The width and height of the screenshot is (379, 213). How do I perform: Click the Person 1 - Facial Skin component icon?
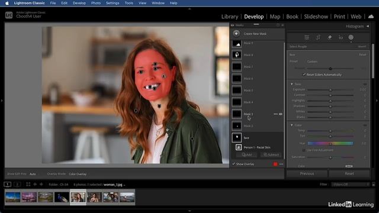point(239,147)
